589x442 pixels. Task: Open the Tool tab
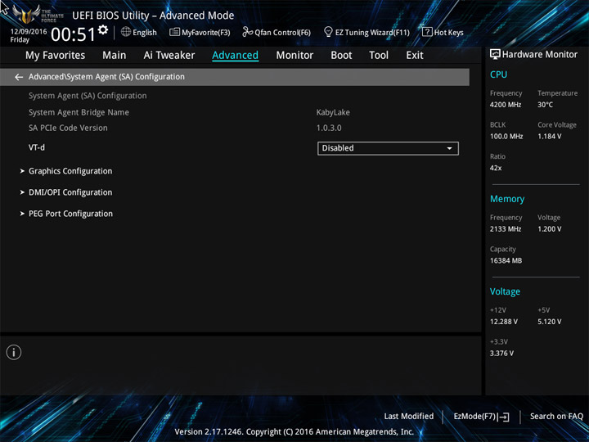coord(379,56)
